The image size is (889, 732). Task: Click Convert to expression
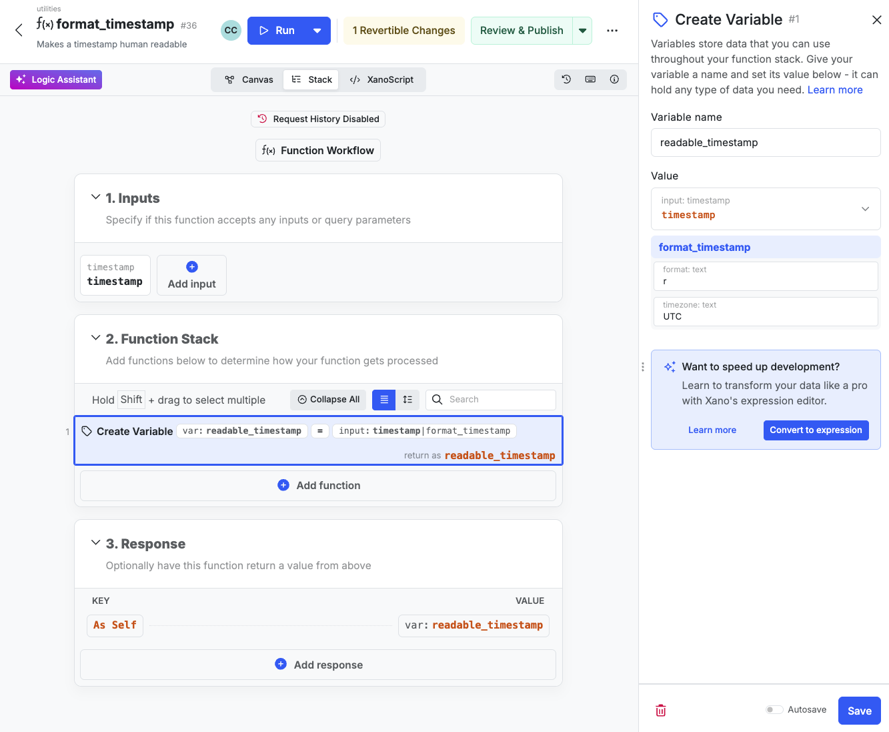pyautogui.click(x=816, y=430)
